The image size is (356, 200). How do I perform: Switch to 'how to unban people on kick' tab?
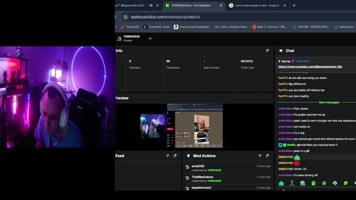click(258, 5)
